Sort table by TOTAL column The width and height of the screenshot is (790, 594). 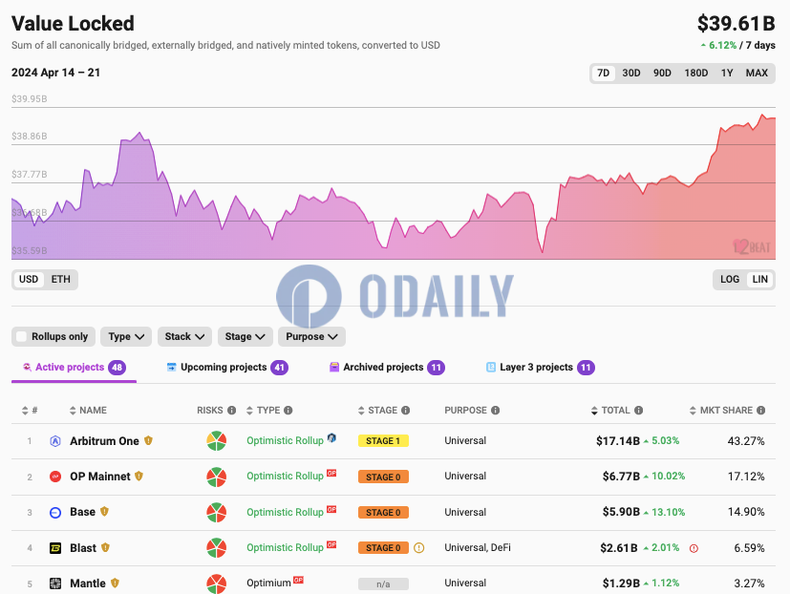pos(610,410)
